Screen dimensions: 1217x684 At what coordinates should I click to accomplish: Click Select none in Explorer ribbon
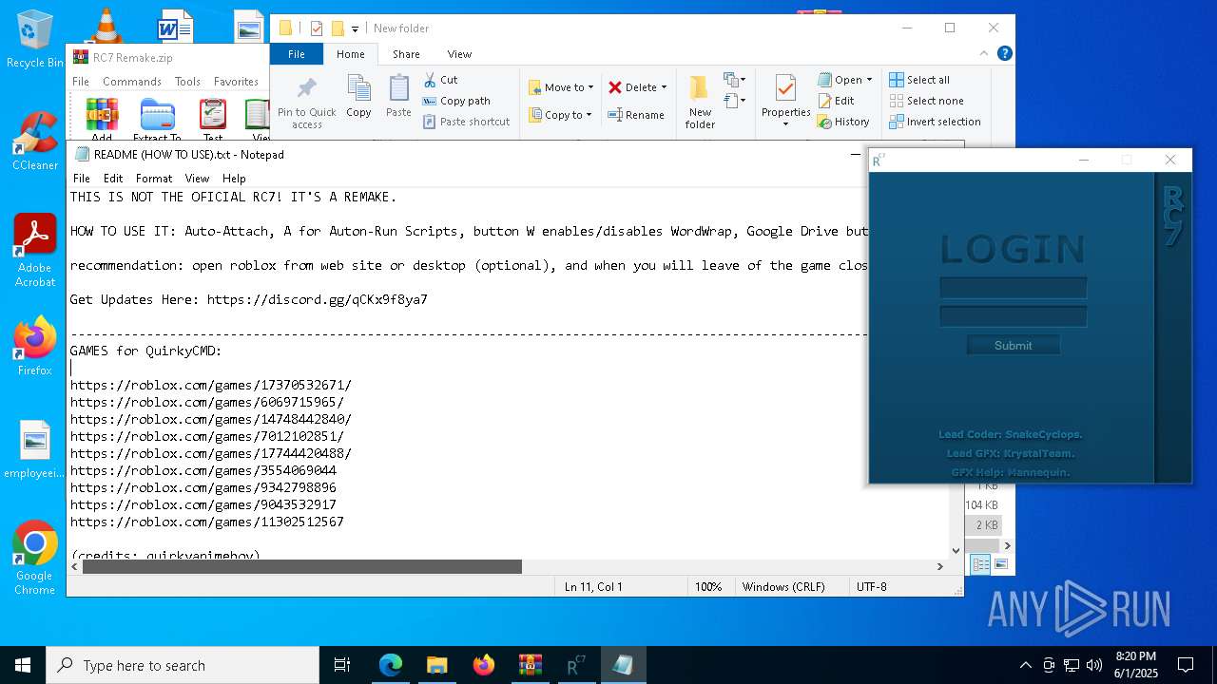click(x=926, y=101)
